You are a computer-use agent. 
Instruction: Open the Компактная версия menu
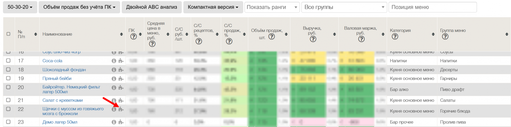click(x=213, y=7)
